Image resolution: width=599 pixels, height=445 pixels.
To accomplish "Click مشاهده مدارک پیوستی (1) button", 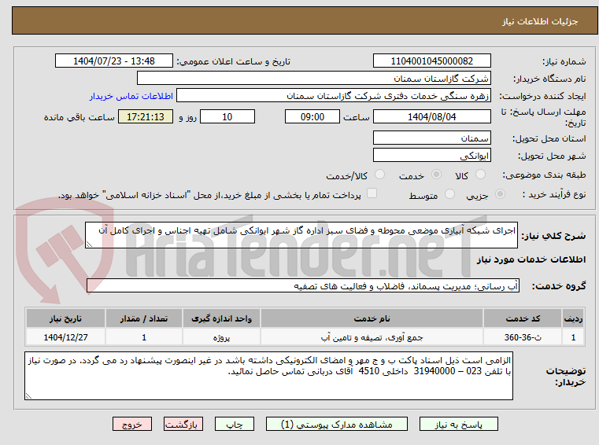I will point(337,424).
